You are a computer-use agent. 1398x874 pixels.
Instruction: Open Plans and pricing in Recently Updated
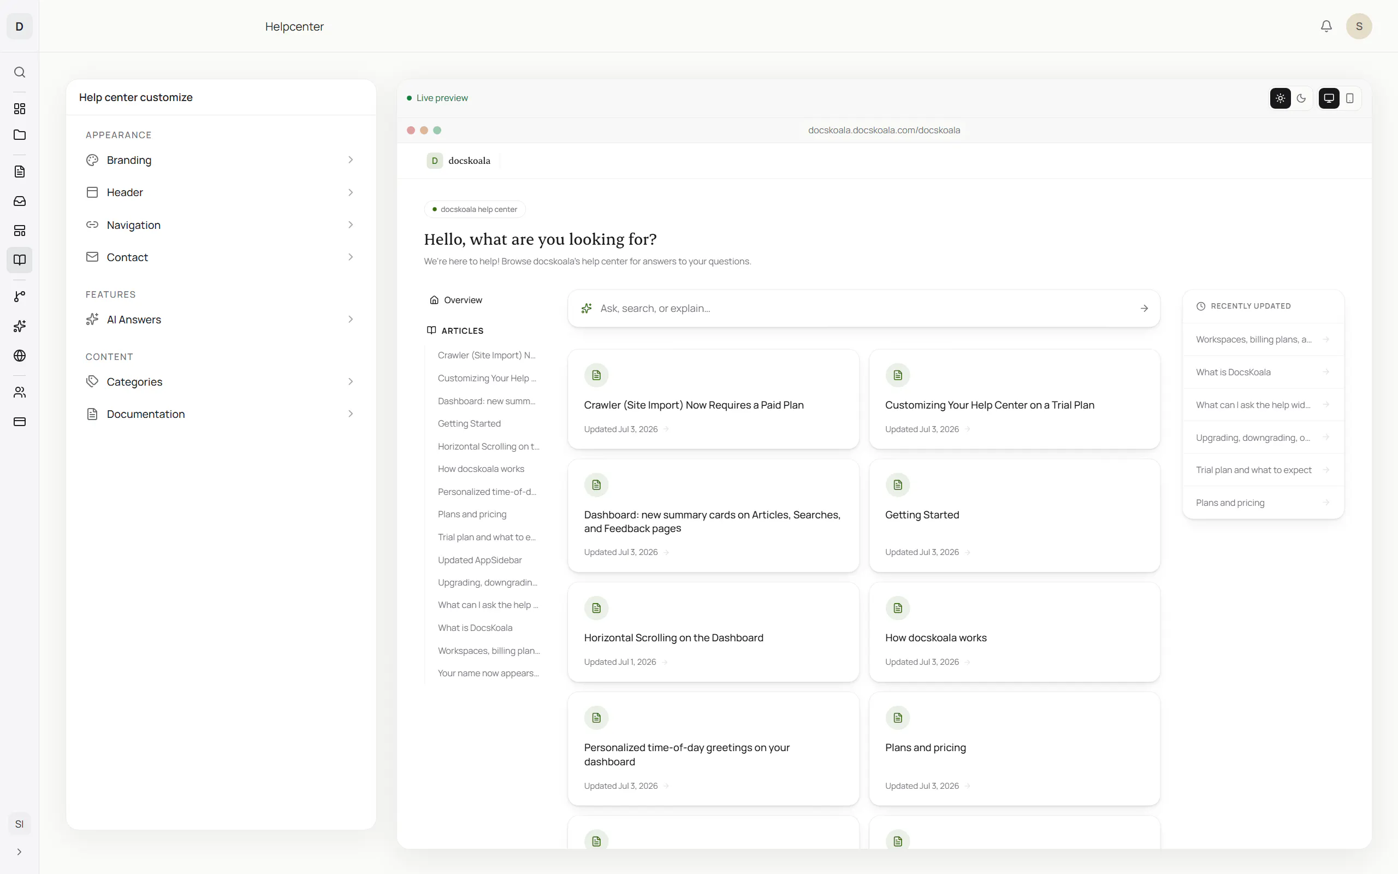pyautogui.click(x=1263, y=503)
